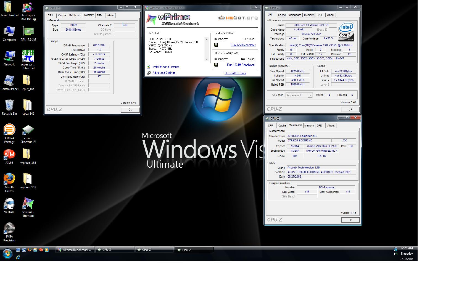Click the hwbot.org logo in wPrime
This screenshot has height=290, width=464.
(238, 18)
